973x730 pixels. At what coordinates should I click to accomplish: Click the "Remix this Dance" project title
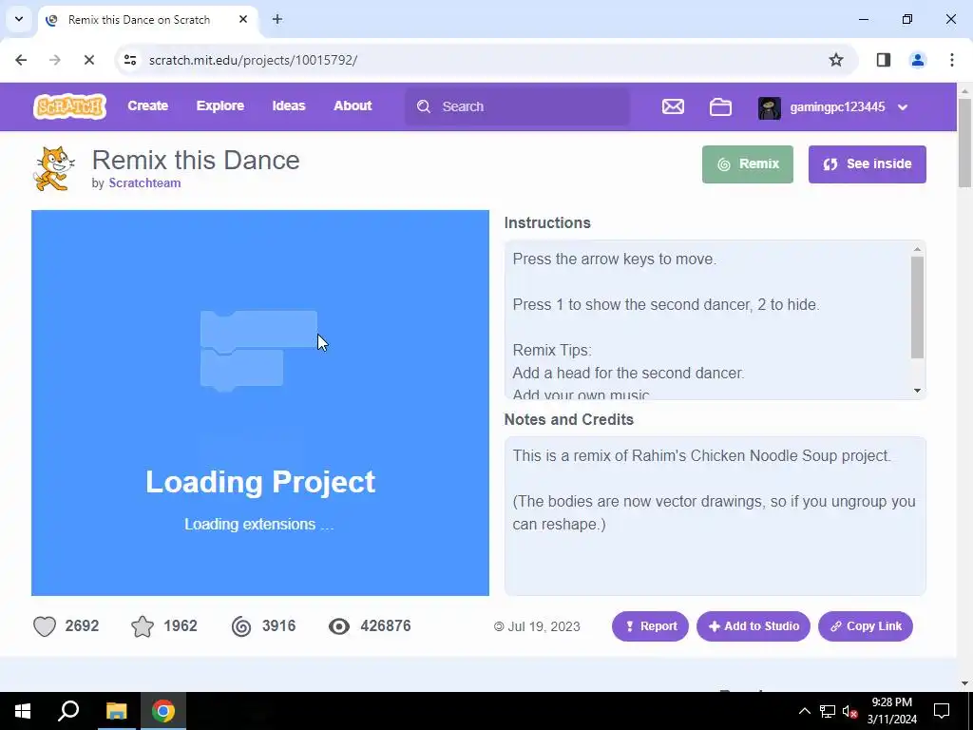coord(196,160)
